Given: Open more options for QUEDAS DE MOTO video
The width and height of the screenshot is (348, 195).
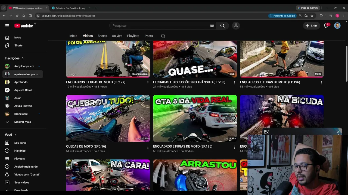Looking at the screenshot, I should click(148, 147).
